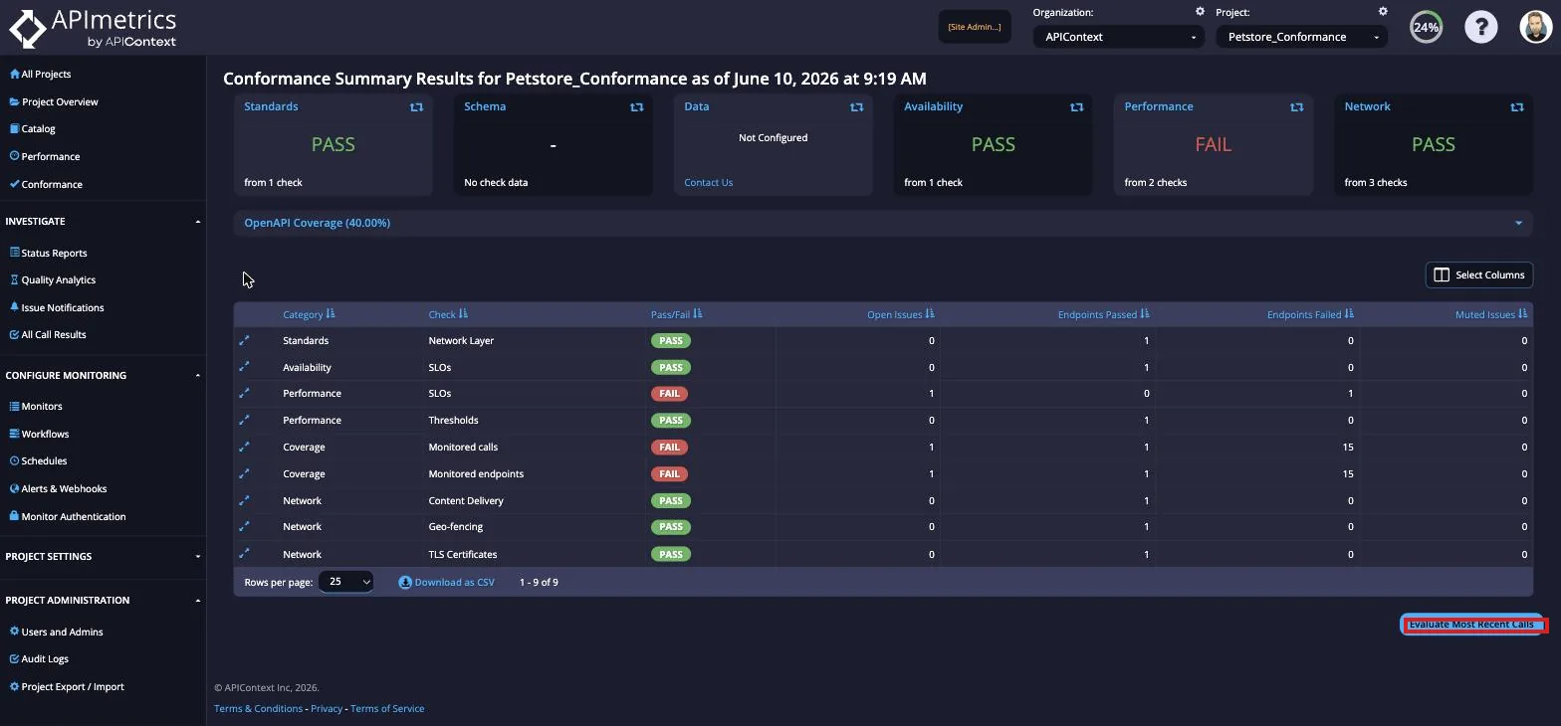
Task: Sort by Open Issues column
Action: click(901, 314)
